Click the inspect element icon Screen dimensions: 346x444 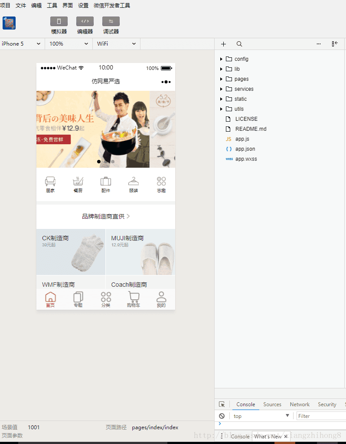[x=222, y=404]
